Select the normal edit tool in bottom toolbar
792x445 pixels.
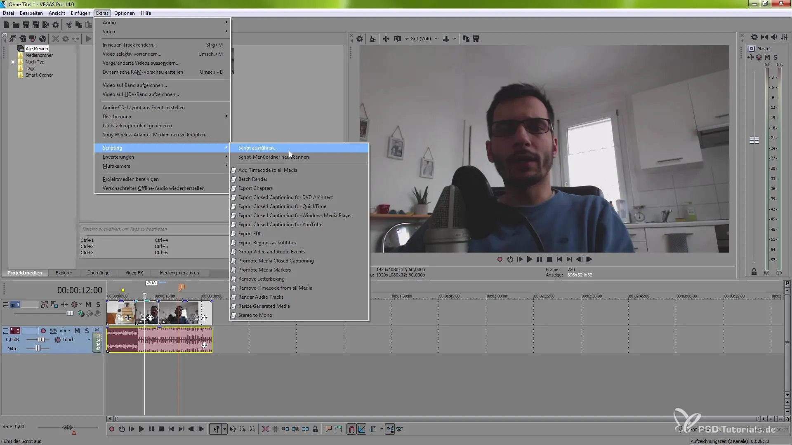pos(216,429)
